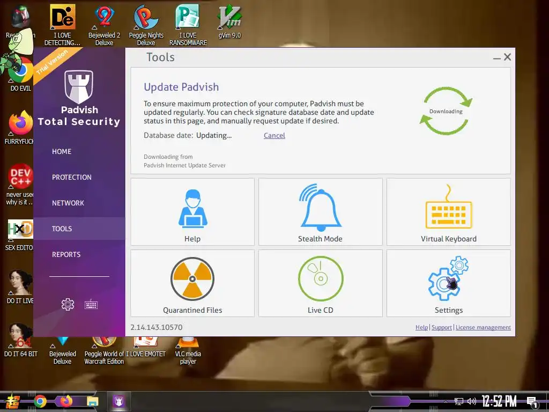Show hidden tray icons arrow
549x412 pixels.
[x=446, y=401]
